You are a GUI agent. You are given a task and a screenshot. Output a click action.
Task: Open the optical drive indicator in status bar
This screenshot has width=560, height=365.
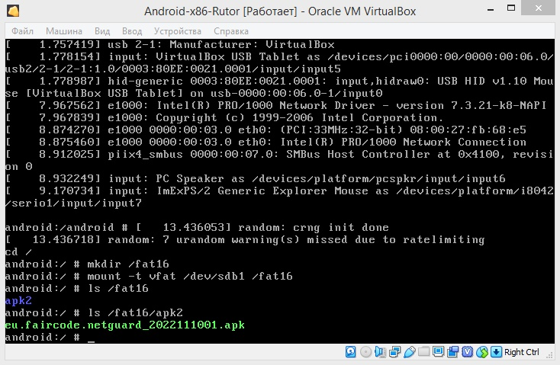365,352
